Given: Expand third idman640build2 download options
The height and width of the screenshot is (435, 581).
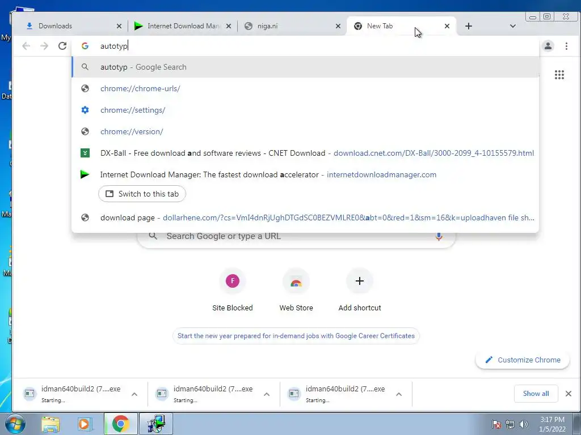Looking at the screenshot, I should pyautogui.click(x=399, y=394).
